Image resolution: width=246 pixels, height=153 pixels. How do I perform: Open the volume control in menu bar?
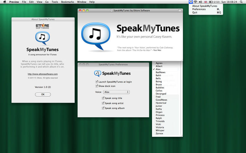click(x=200, y=2)
